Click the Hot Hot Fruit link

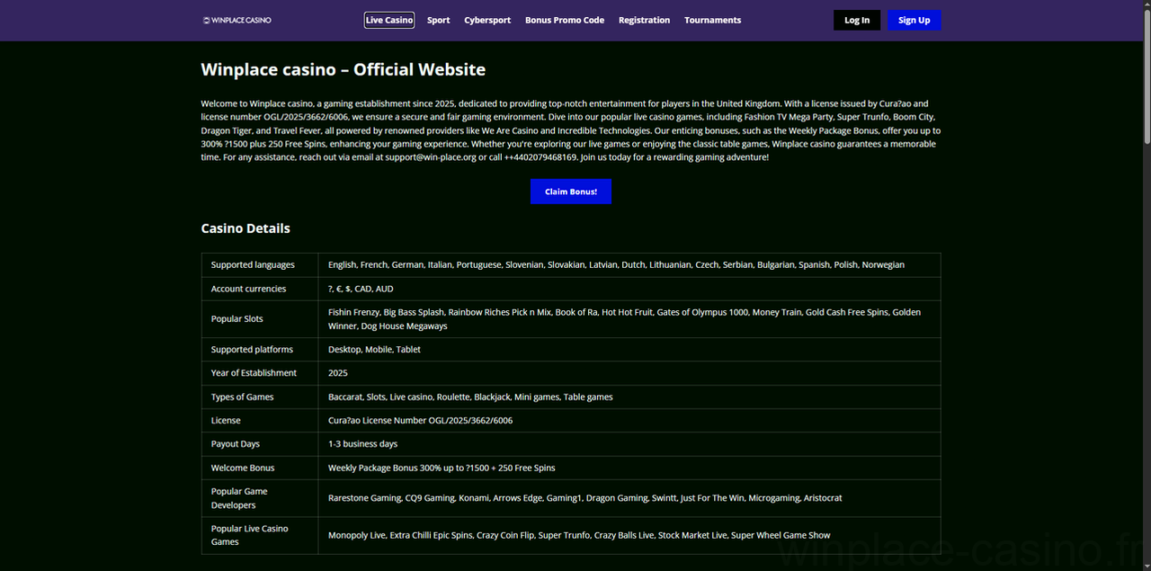click(x=628, y=312)
